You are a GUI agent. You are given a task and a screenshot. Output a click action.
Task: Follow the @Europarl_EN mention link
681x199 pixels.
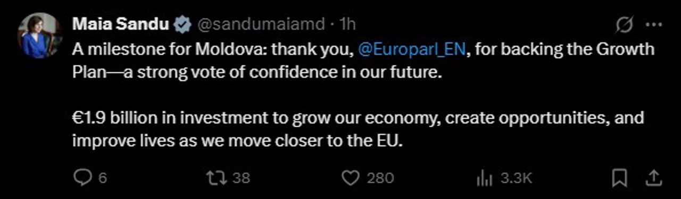pyautogui.click(x=412, y=51)
